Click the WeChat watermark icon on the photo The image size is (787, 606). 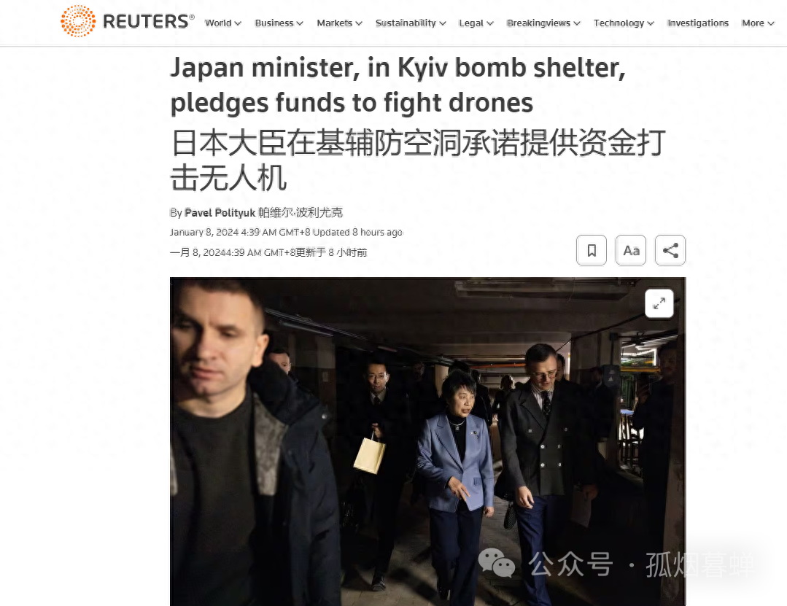click(x=497, y=563)
